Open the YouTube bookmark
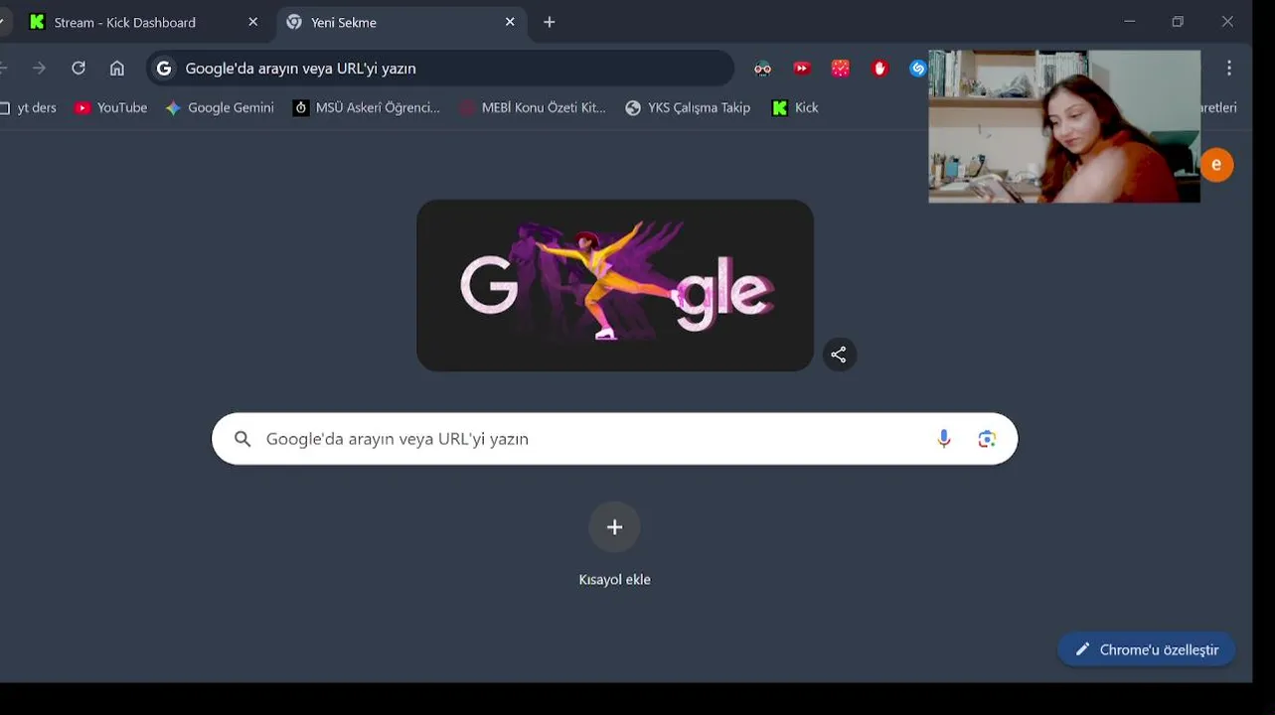This screenshot has width=1275, height=715. [111, 108]
